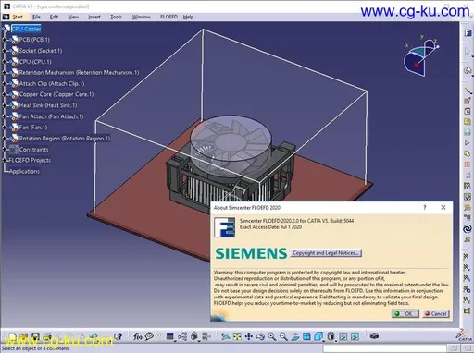The image size is (474, 353).
Task: Click the FLOEFD logo icon in About dialog
Action: (225, 227)
